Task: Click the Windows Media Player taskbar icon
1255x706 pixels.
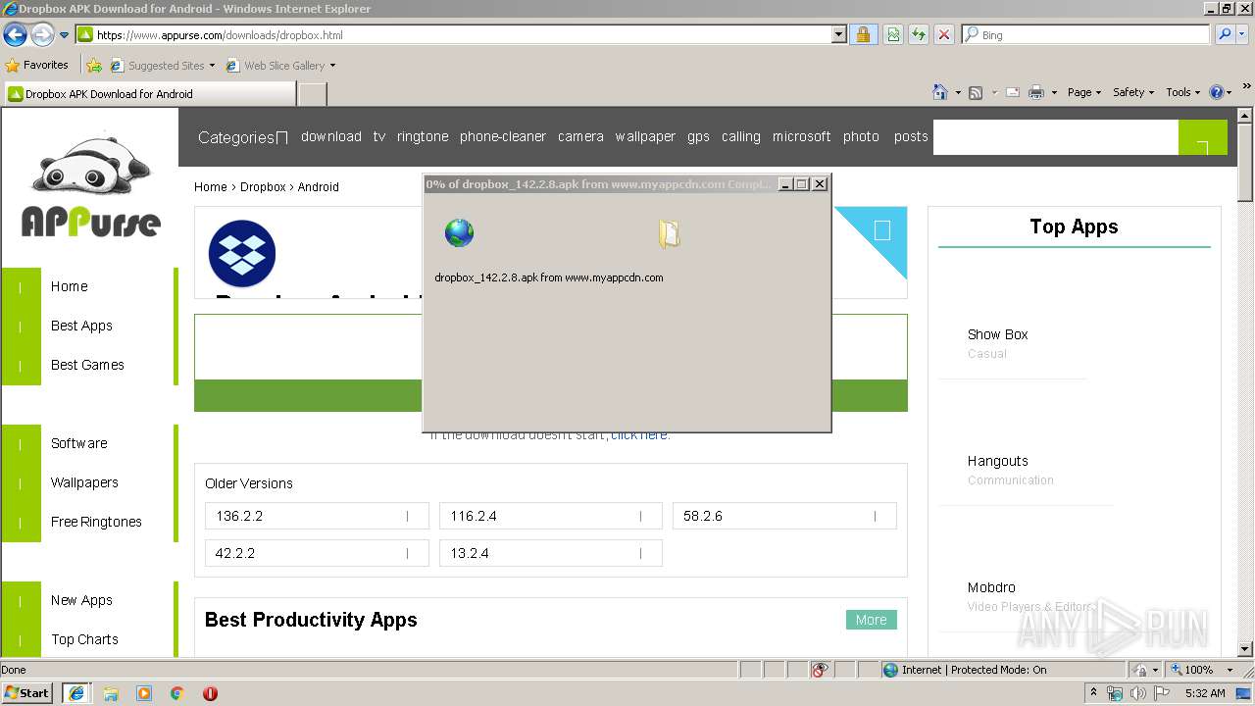Action: tap(144, 693)
